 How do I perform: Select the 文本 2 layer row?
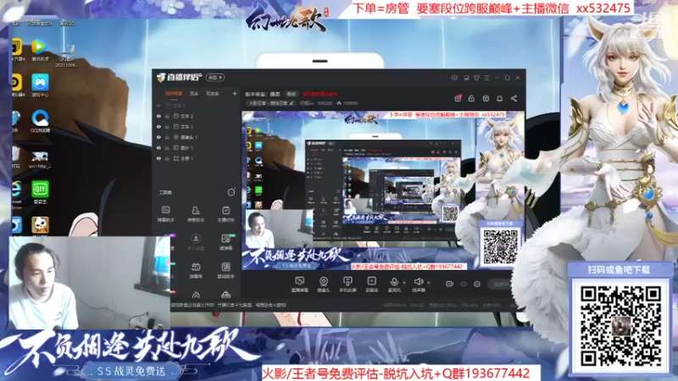click(x=196, y=116)
